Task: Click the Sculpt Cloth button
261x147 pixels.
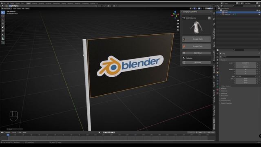Action: click(x=197, y=46)
